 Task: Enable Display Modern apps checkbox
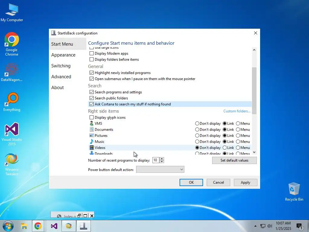click(91, 53)
